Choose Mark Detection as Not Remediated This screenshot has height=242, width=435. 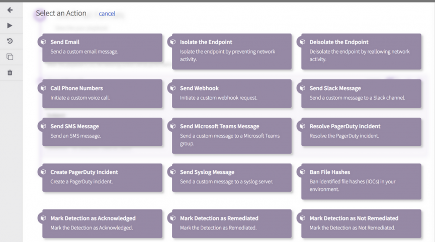coord(361,223)
